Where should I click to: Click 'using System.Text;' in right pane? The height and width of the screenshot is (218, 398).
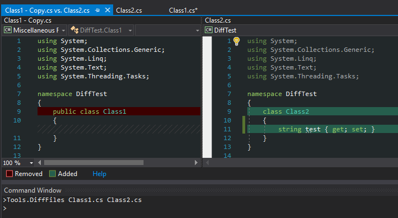pos(282,67)
